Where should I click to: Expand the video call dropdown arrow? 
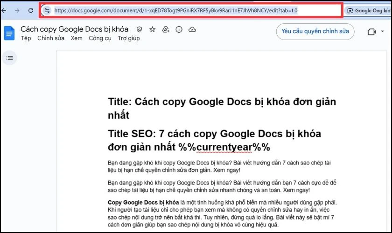point(383,32)
